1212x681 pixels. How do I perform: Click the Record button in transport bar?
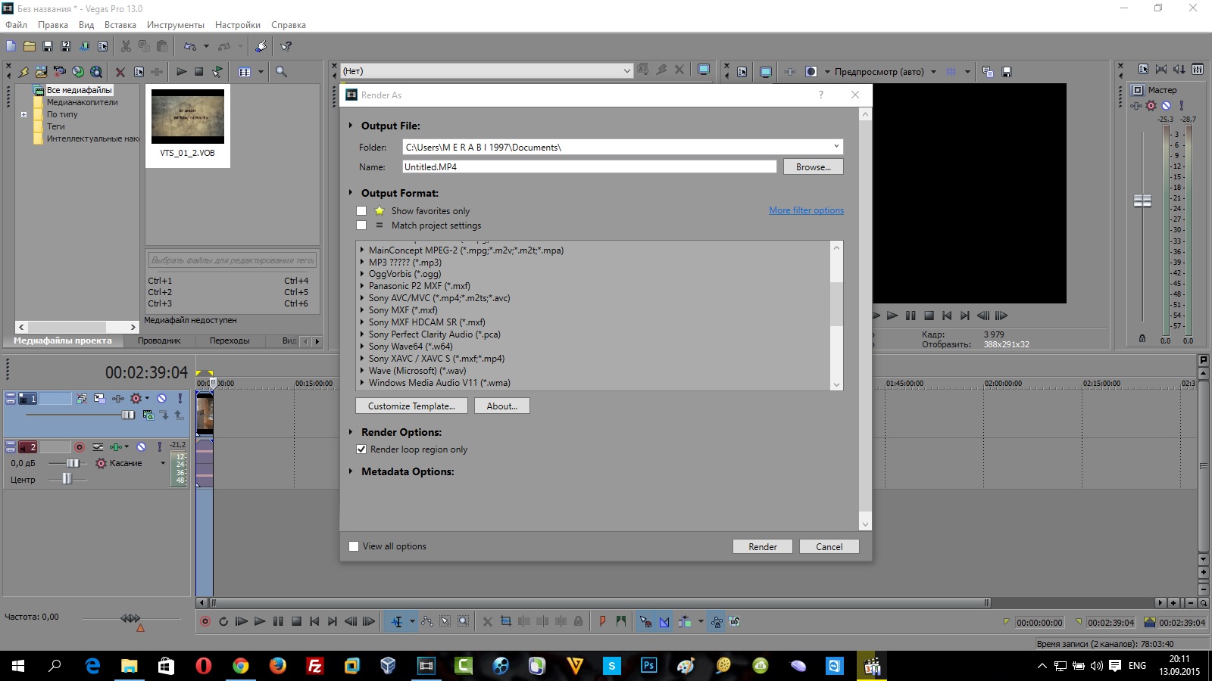click(x=205, y=621)
